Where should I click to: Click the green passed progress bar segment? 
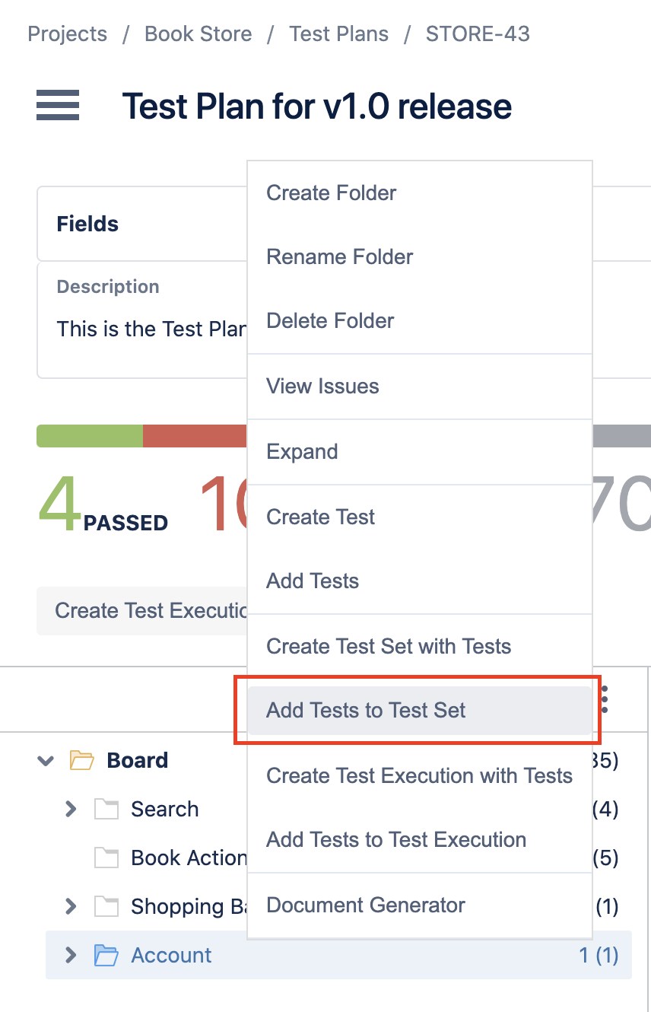click(90, 436)
